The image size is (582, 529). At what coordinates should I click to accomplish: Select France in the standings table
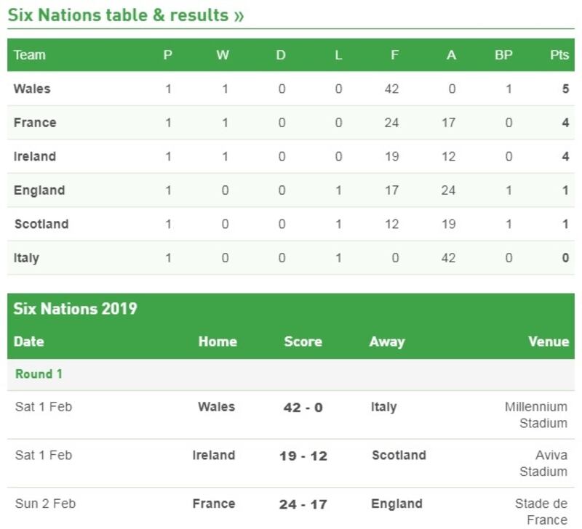click(35, 123)
